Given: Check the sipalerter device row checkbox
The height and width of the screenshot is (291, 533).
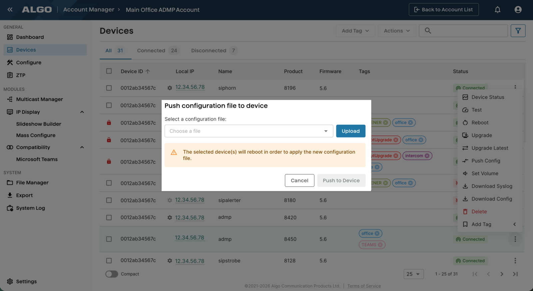Looking at the screenshot, I should pyautogui.click(x=109, y=200).
